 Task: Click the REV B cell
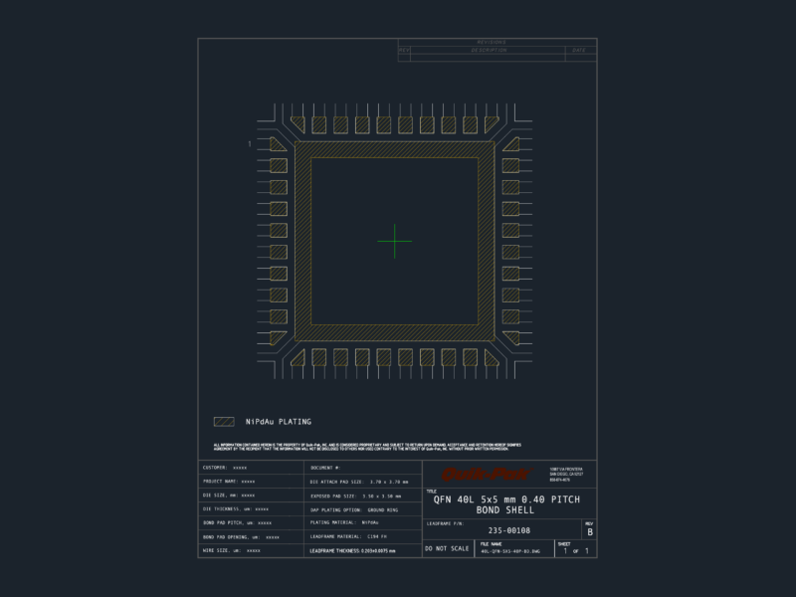589,529
